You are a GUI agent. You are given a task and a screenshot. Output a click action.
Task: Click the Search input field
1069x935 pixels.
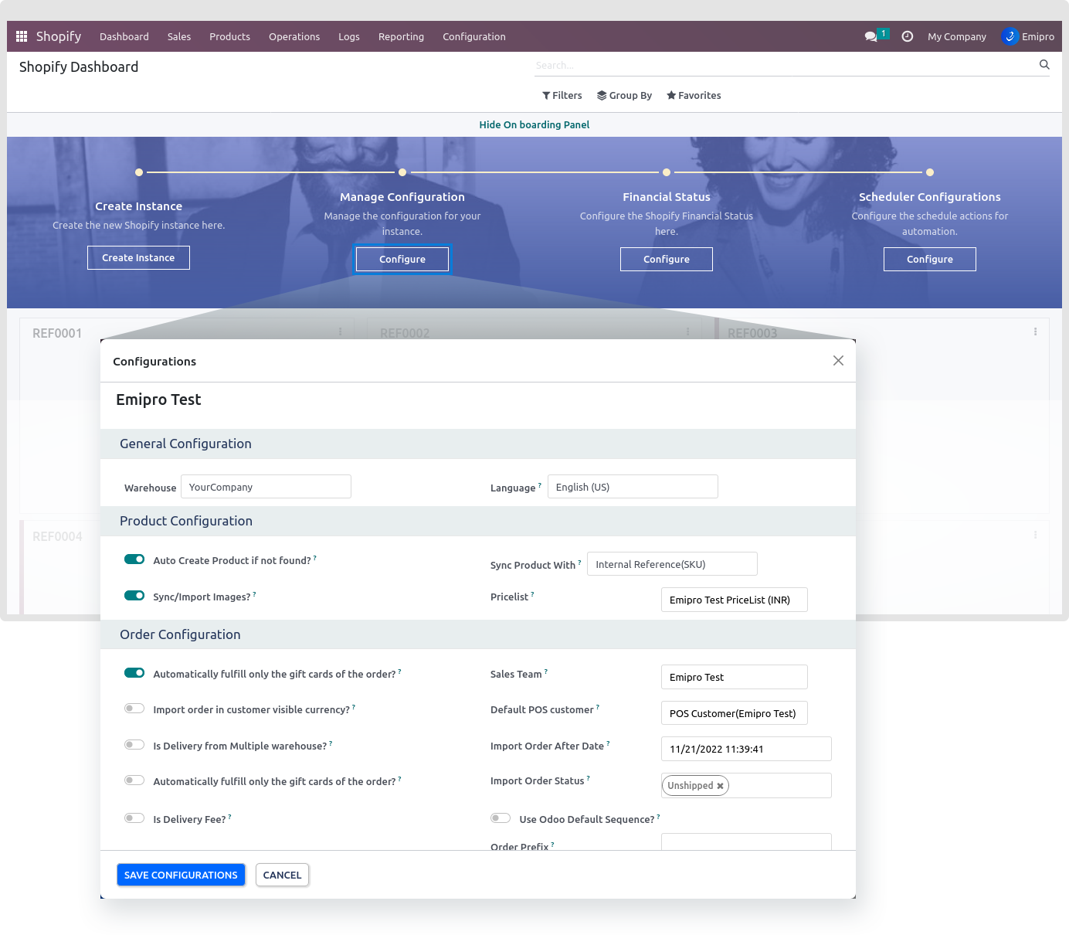785,65
